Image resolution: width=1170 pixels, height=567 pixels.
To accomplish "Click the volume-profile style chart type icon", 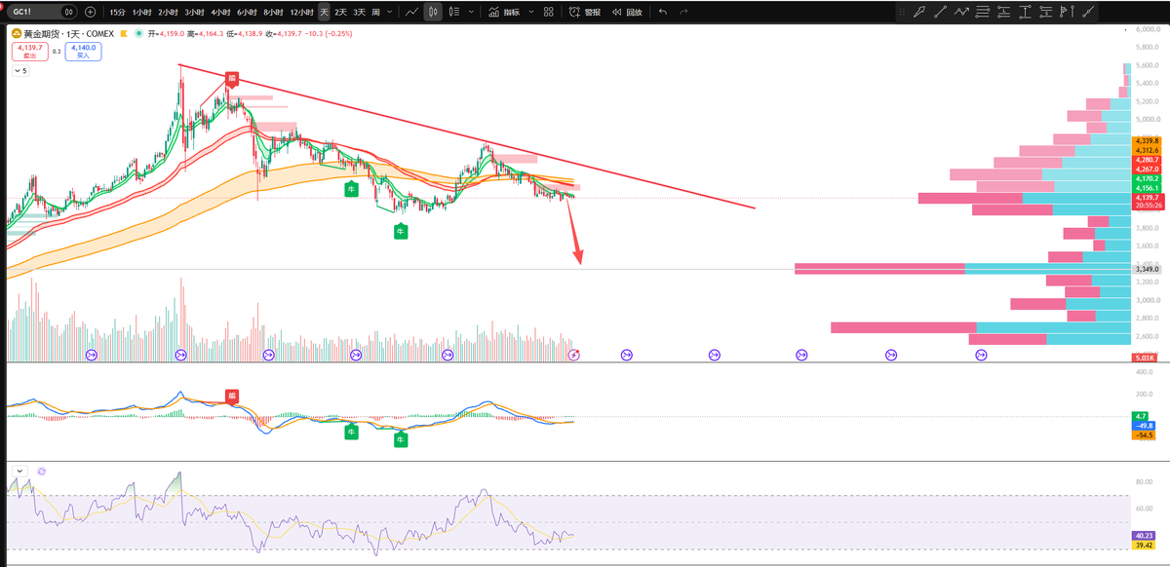I will click(x=455, y=12).
